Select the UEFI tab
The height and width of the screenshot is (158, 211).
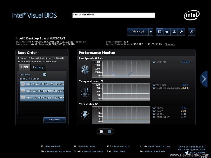pos(24,67)
